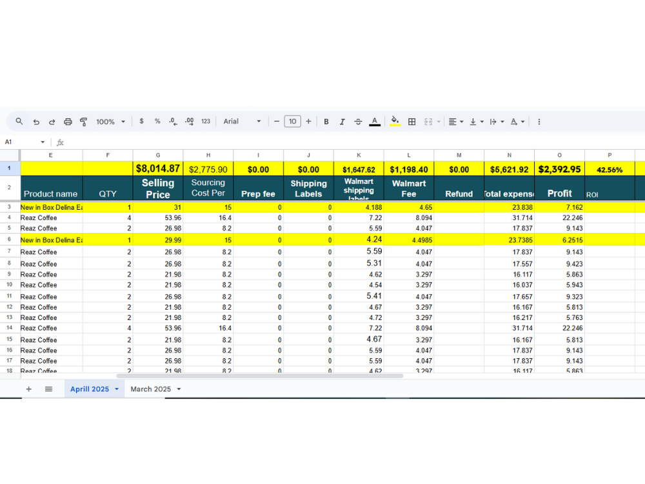Select the 42.56% ROI cell
This screenshot has width=645, height=484.
point(610,168)
